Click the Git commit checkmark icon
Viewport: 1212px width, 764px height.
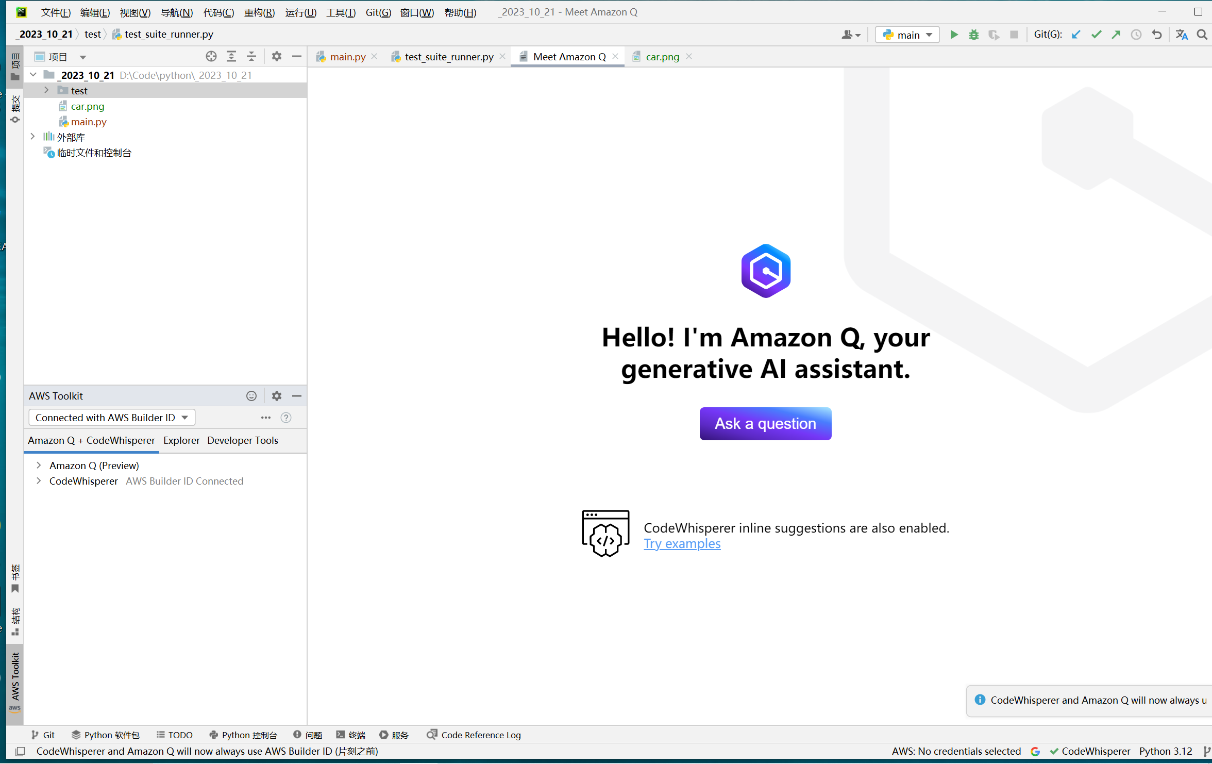tap(1096, 35)
